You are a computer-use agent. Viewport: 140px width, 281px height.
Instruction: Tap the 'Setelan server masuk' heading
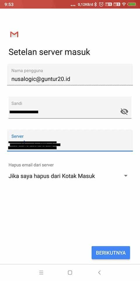[x=49, y=52]
